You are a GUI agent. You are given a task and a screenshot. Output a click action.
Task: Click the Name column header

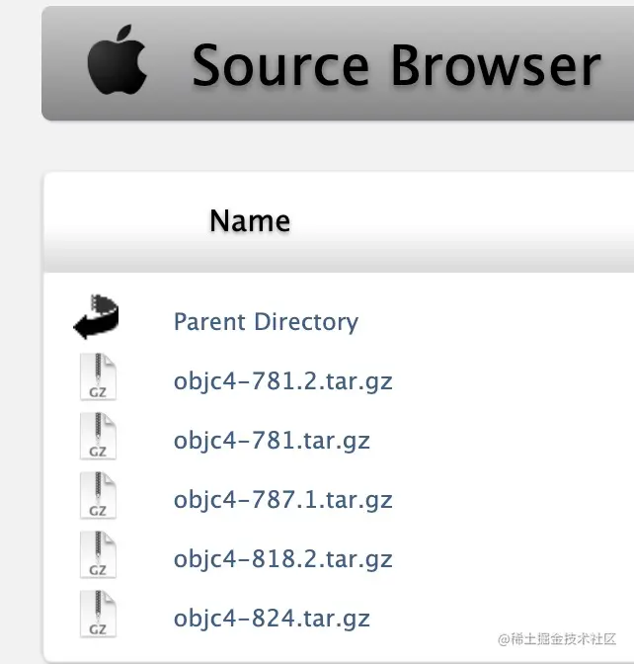point(250,220)
